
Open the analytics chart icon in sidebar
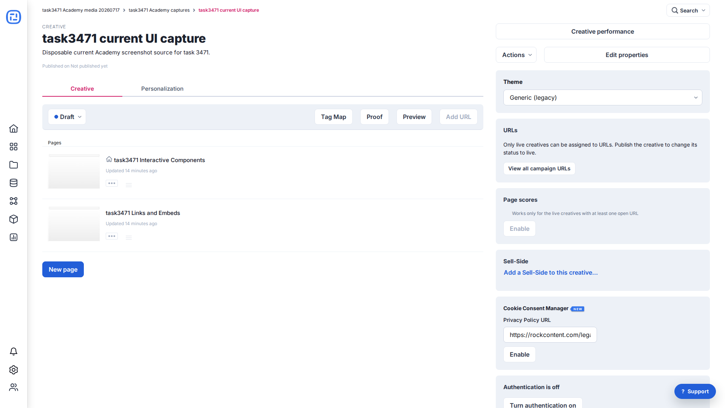[14, 237]
